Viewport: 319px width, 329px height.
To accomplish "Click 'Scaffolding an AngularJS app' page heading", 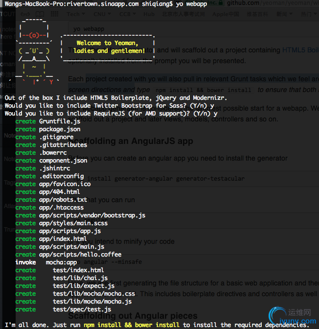I will 131,141.
